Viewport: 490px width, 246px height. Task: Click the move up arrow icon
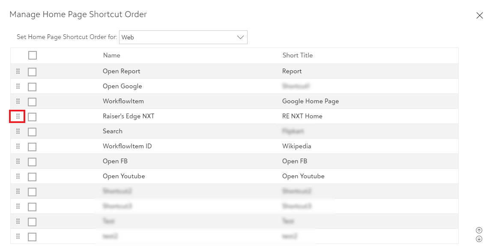(479, 230)
